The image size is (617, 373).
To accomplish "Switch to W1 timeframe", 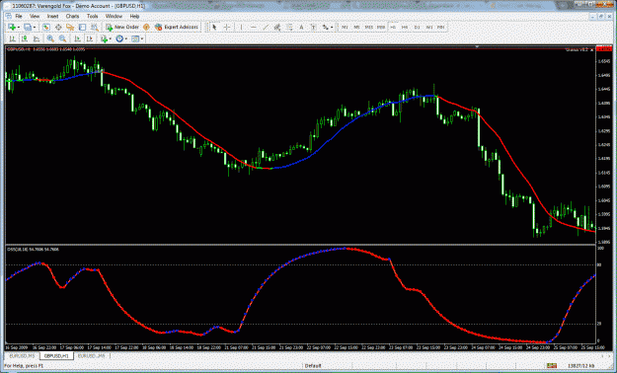I will click(x=429, y=28).
